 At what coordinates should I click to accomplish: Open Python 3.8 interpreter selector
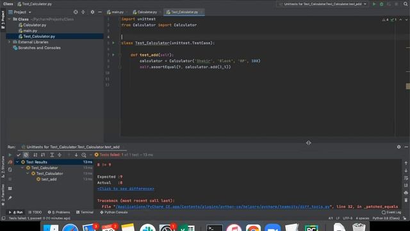386,218
